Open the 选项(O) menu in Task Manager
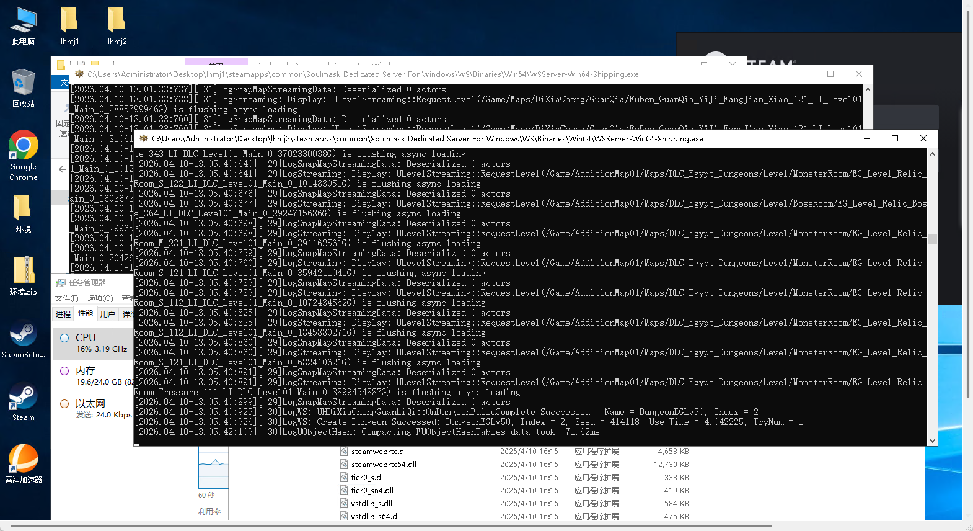This screenshot has height=531, width=973. pos(100,298)
